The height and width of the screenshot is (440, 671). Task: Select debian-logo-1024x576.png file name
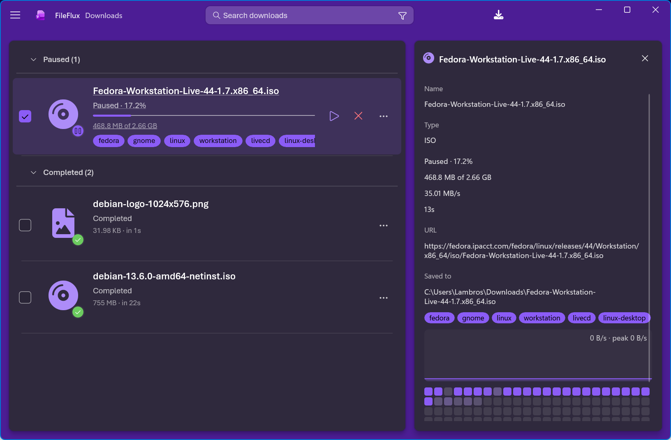pyautogui.click(x=150, y=204)
